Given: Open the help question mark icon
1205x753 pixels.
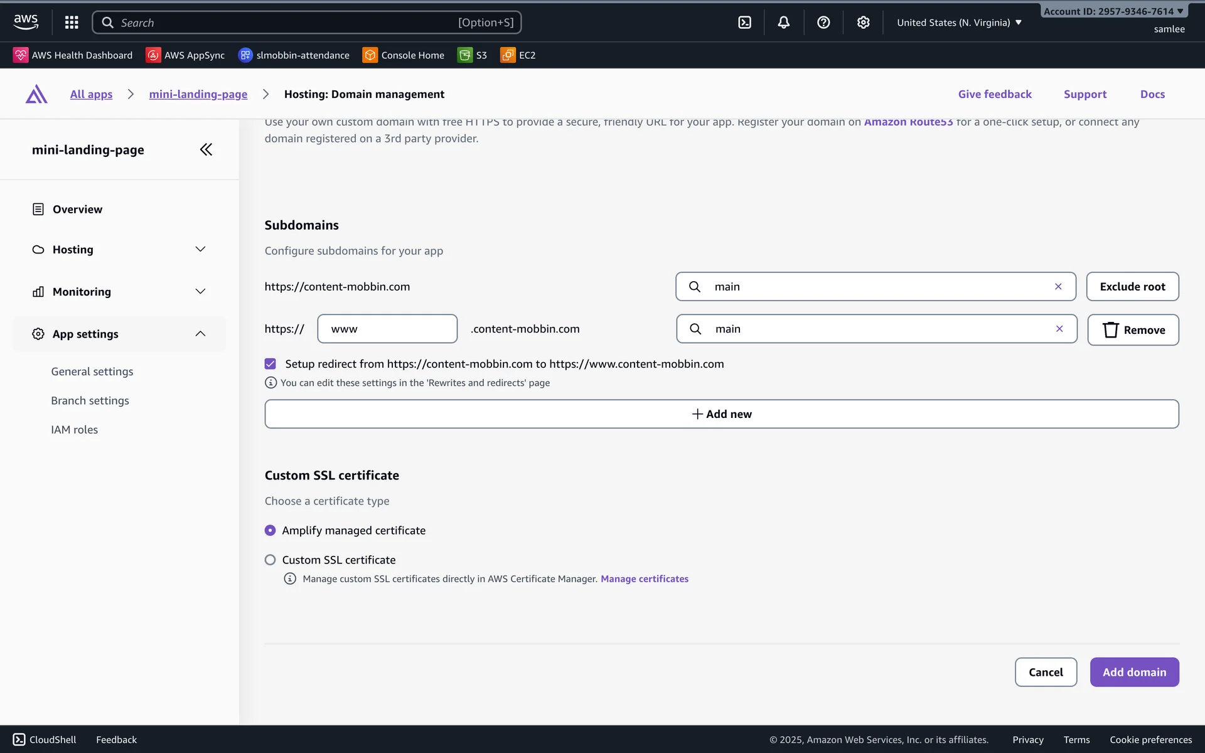Looking at the screenshot, I should [x=823, y=23].
